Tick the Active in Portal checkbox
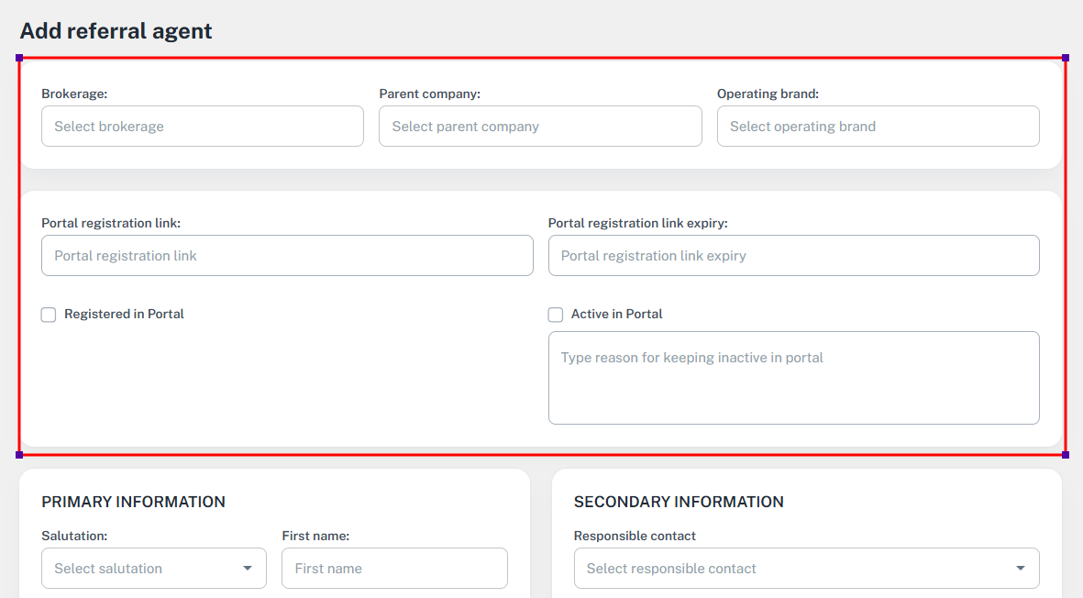The height and width of the screenshot is (598, 1083). click(556, 315)
